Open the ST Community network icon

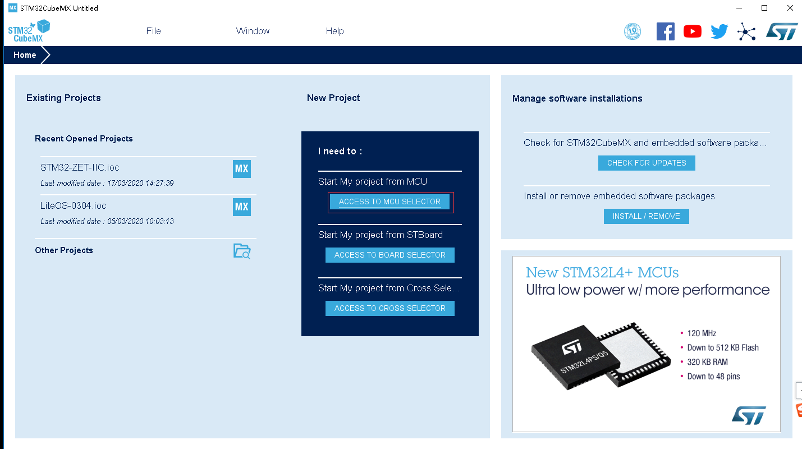coord(746,31)
